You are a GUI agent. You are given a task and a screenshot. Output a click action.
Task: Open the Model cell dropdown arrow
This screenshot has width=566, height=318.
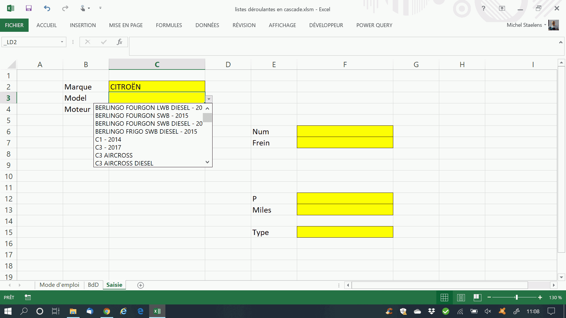[208, 99]
